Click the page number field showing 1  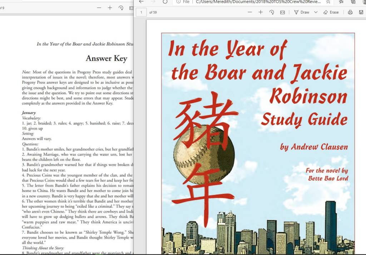[141, 12]
